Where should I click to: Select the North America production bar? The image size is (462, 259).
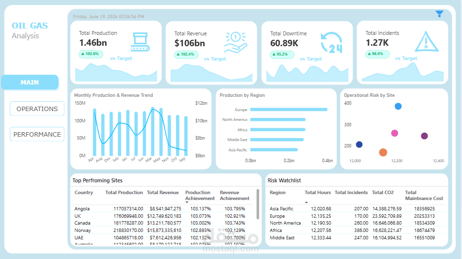click(278, 119)
